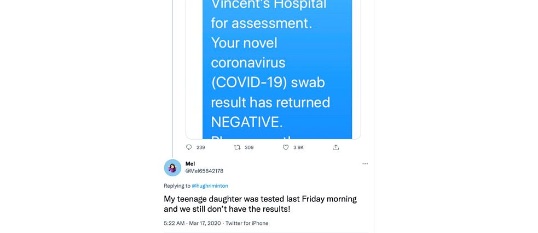
Task: Click the 3.9K likes count
Action: click(x=298, y=147)
